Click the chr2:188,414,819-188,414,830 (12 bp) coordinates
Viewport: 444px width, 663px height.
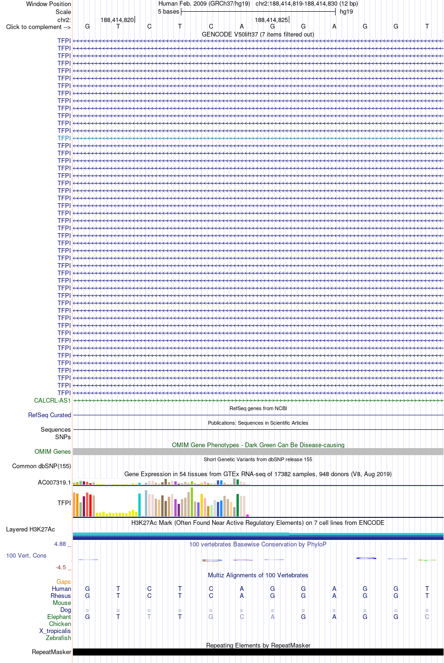click(x=307, y=3)
